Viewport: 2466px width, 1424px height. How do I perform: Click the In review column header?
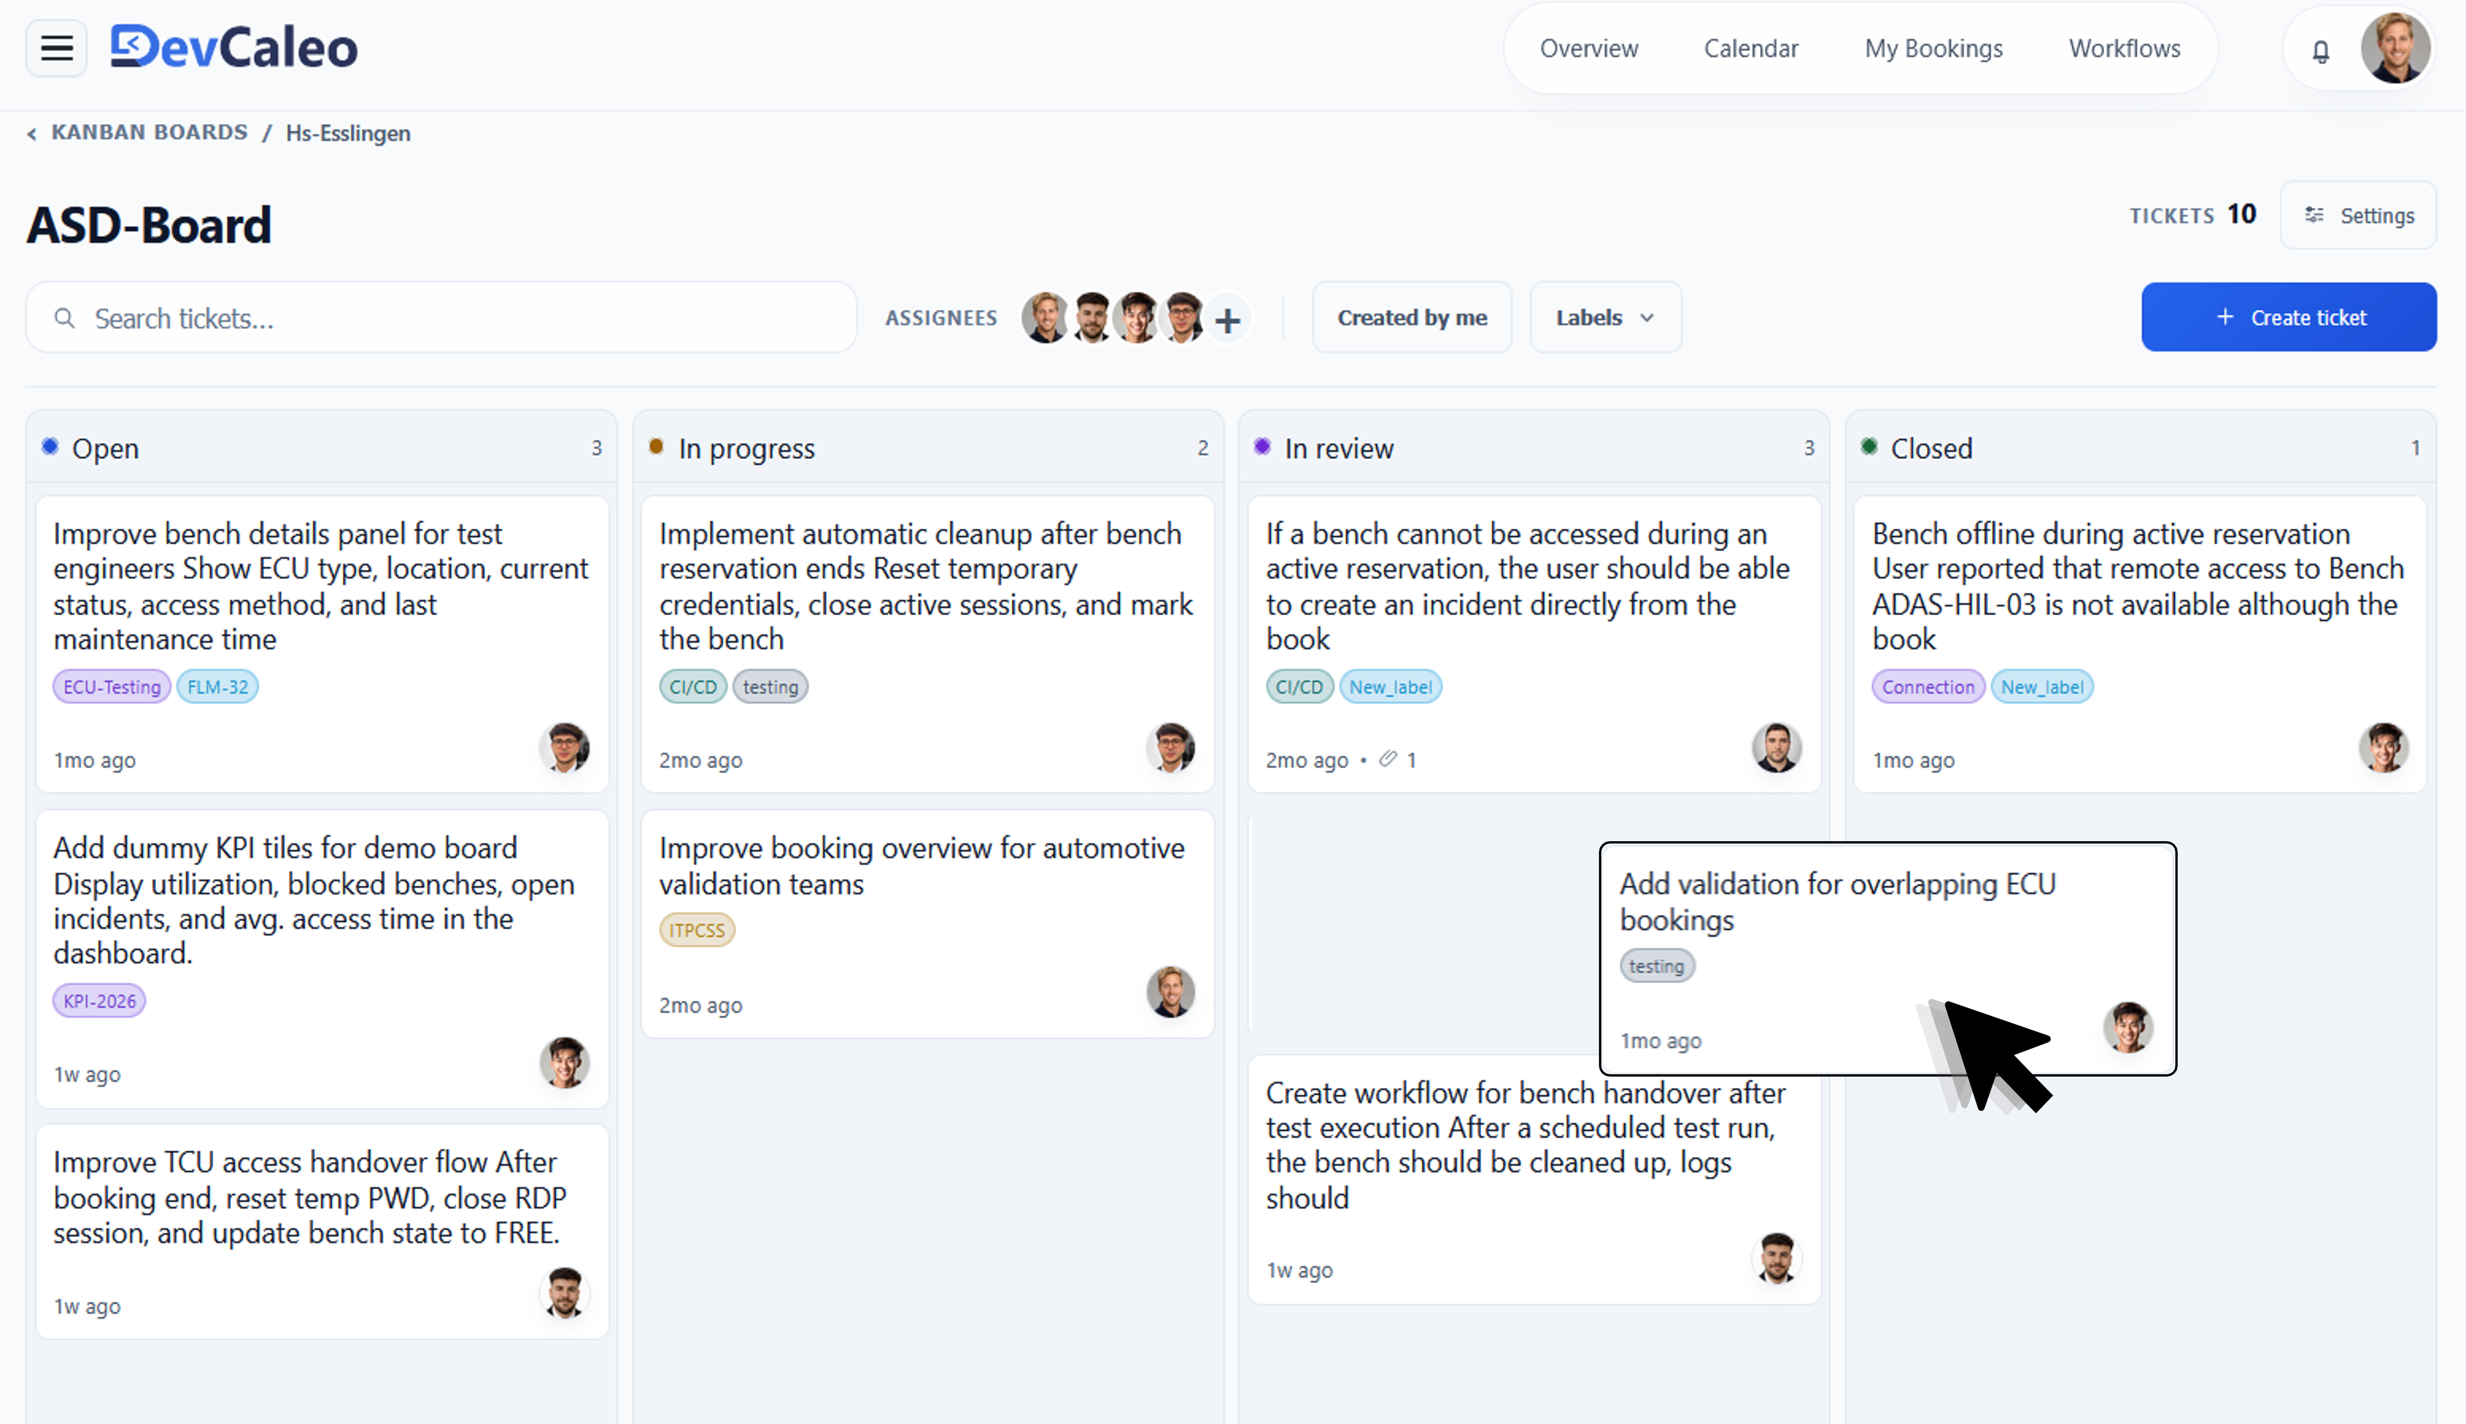pyautogui.click(x=1533, y=448)
